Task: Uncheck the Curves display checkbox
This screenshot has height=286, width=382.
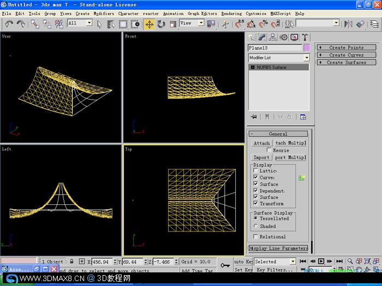Action: coord(255,177)
